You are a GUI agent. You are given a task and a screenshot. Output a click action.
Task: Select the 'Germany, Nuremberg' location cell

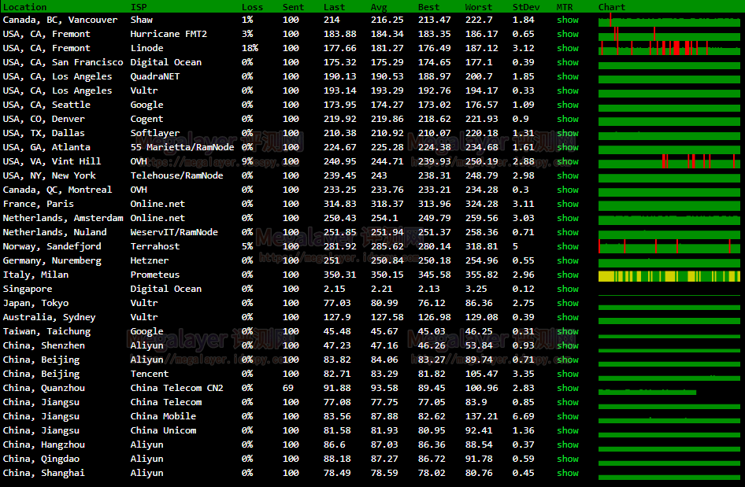click(x=52, y=260)
